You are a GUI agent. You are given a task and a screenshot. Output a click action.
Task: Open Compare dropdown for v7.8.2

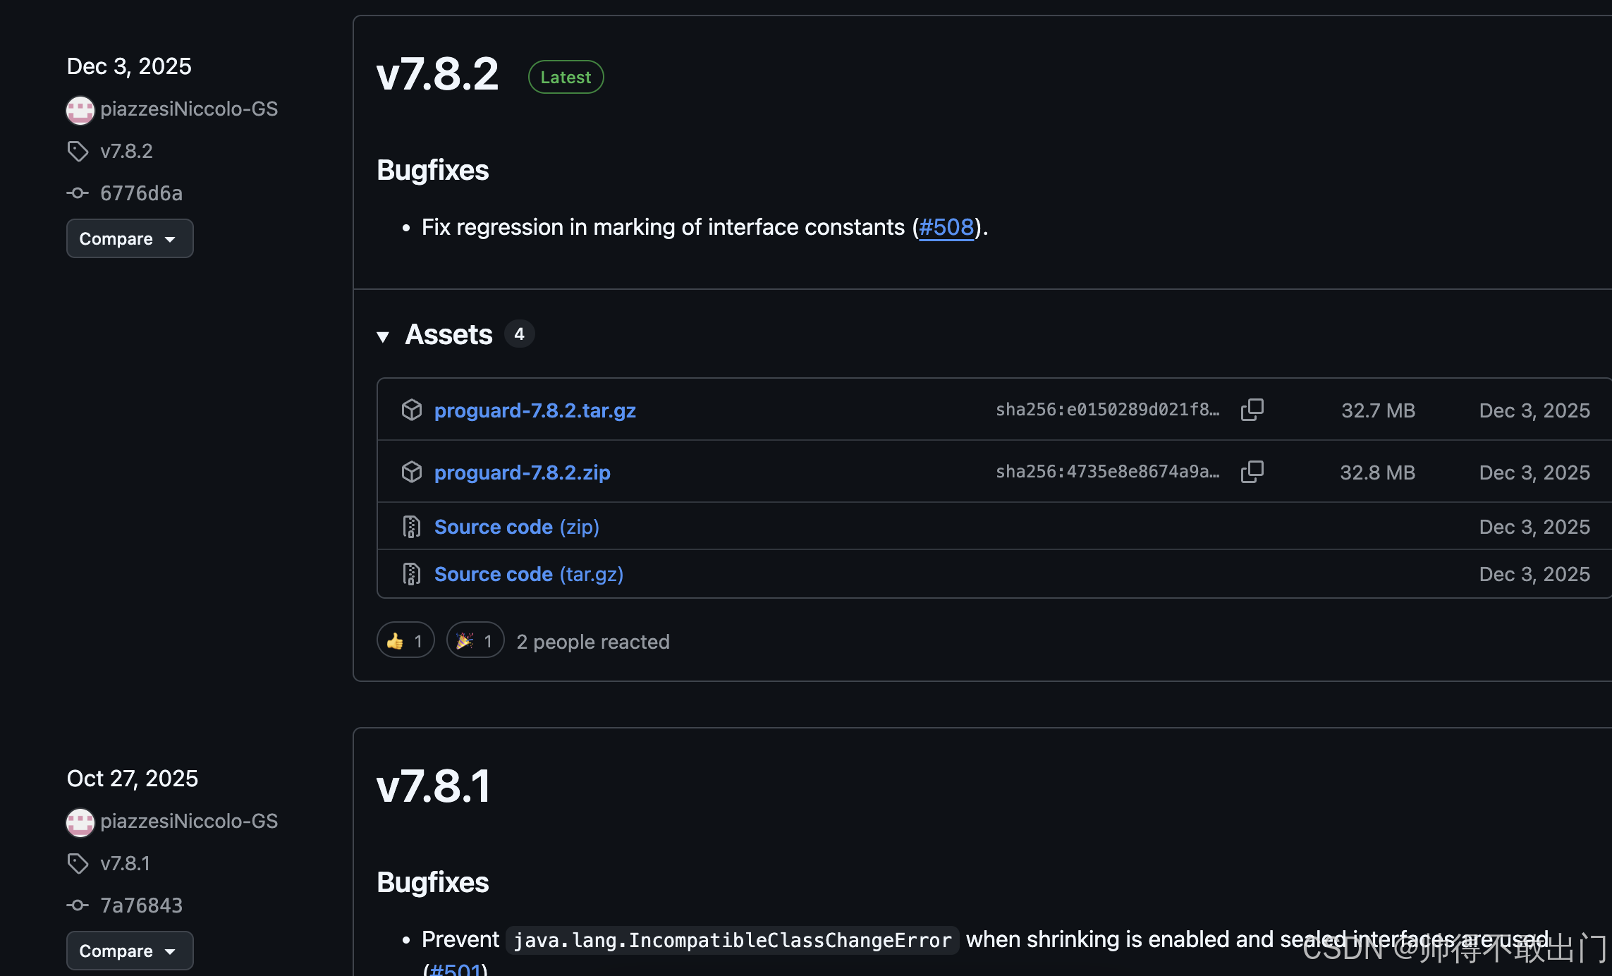pyautogui.click(x=129, y=238)
